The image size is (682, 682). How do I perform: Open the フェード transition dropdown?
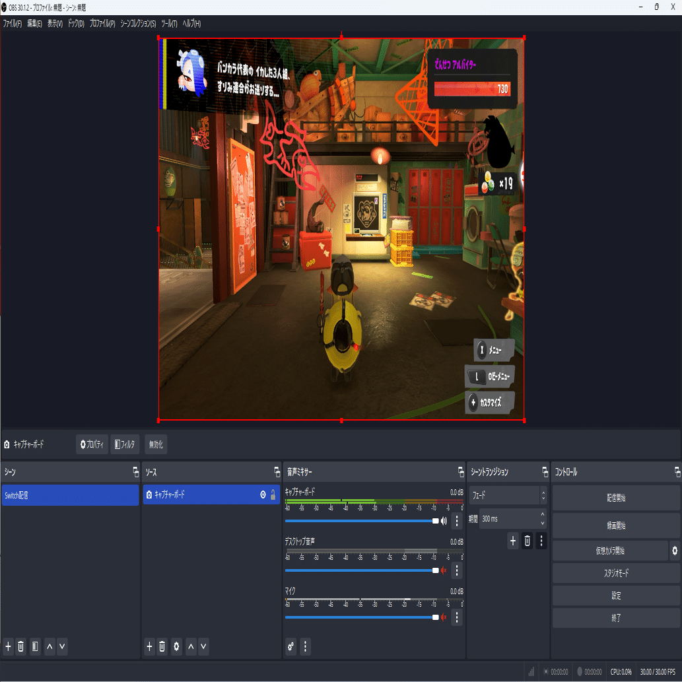[508, 495]
